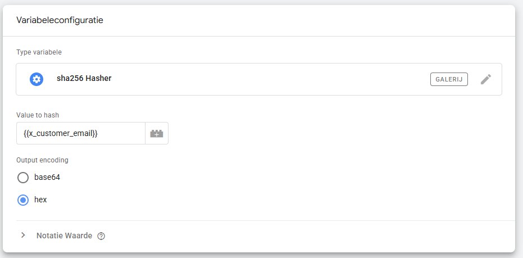This screenshot has width=523, height=258.
Task: Click the Notatie Waarde section title
Action: 64,236
